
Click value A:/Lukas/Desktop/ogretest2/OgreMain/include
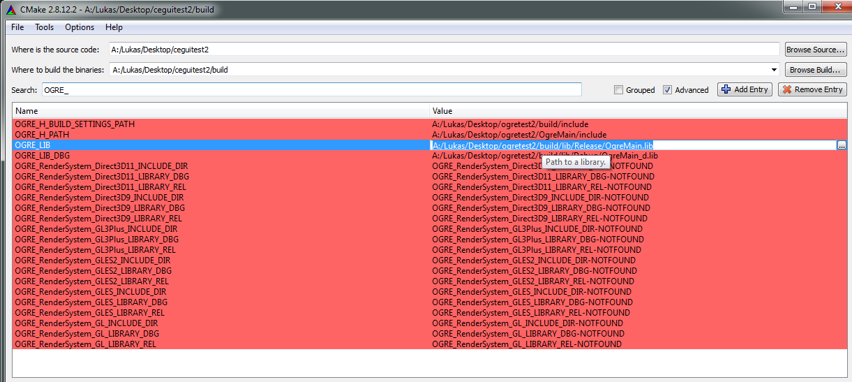[x=519, y=135]
